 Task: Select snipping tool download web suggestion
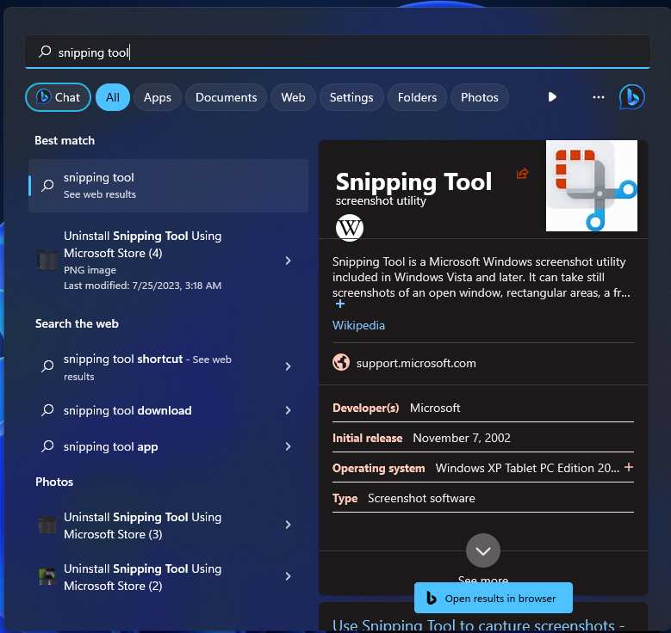127,410
